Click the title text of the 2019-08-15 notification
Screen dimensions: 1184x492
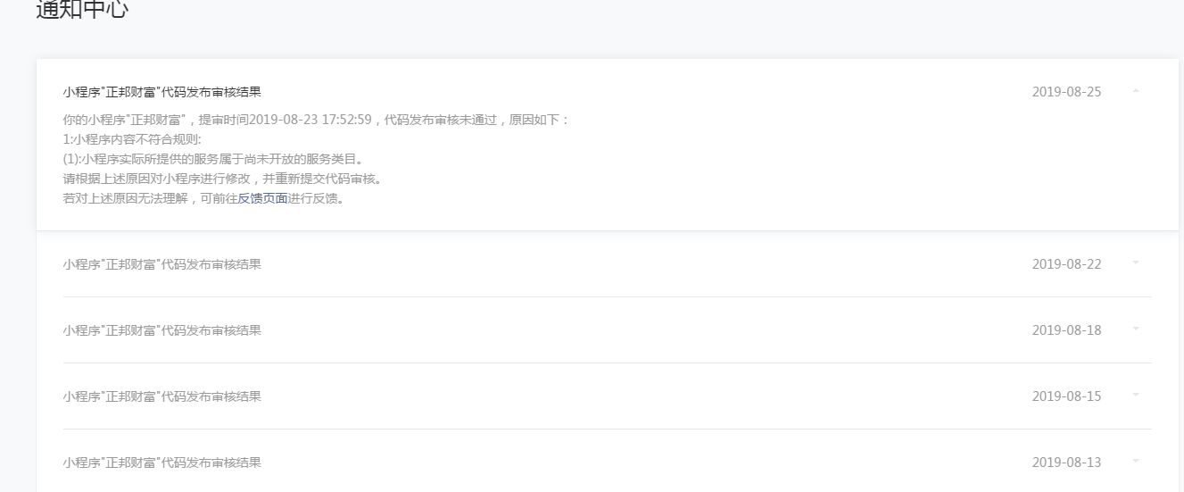point(161,396)
